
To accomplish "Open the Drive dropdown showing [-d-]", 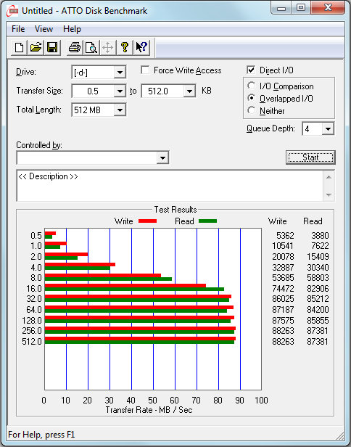I will (x=120, y=73).
